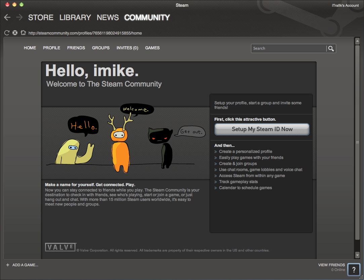Open the help question mark button
Viewport: 364px width, 280px height.
tap(354, 270)
